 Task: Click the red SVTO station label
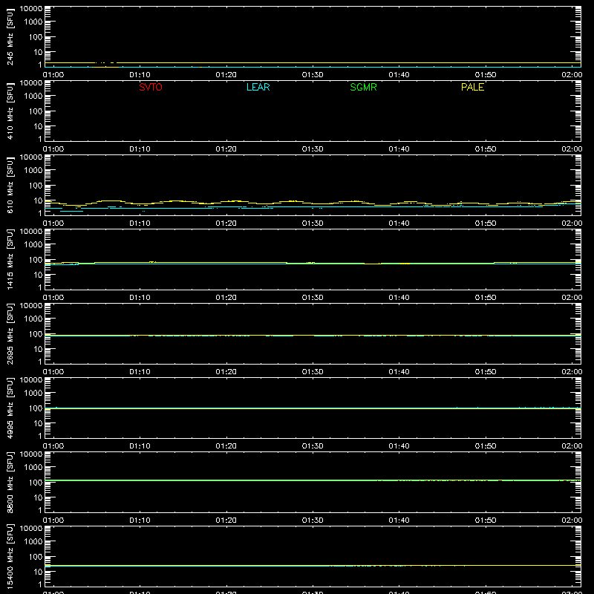pyautogui.click(x=151, y=87)
